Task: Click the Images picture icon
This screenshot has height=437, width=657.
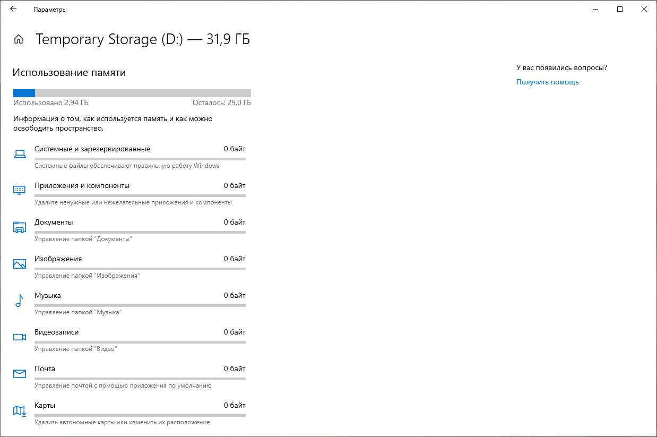Action: (20, 264)
